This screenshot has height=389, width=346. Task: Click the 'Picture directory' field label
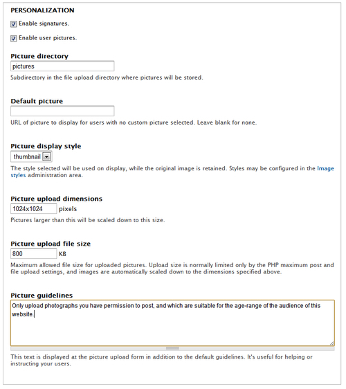[39, 56]
